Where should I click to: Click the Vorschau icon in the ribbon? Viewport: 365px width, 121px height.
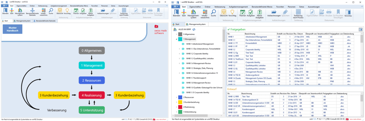348,12
